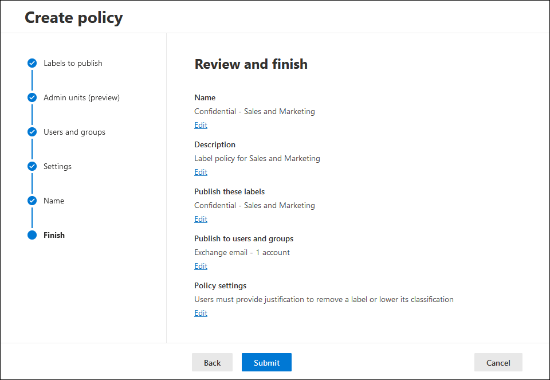Click the Name step checkmark icon
This screenshot has width=550, height=380.
(32, 201)
